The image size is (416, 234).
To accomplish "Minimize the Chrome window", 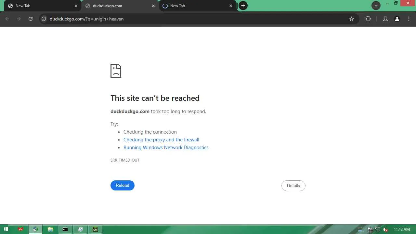I will (x=387, y=4).
